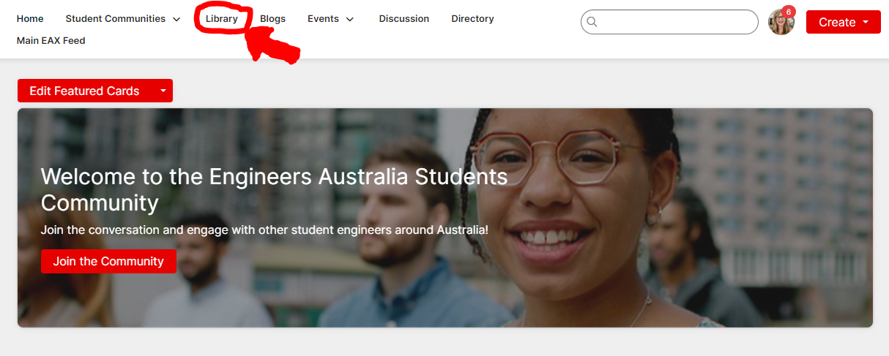Expand the Student Communities chevron
Image resolution: width=889 pixels, height=356 pixels.
point(176,20)
